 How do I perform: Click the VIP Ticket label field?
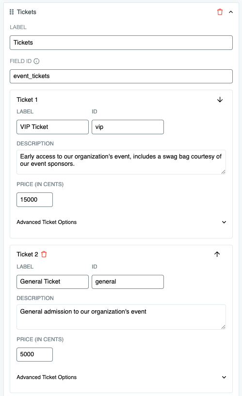click(x=52, y=127)
